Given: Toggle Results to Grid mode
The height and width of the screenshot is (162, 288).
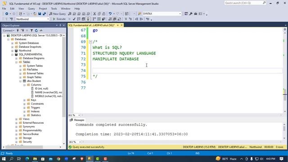Looking at the screenshot, I should pos(115,19).
